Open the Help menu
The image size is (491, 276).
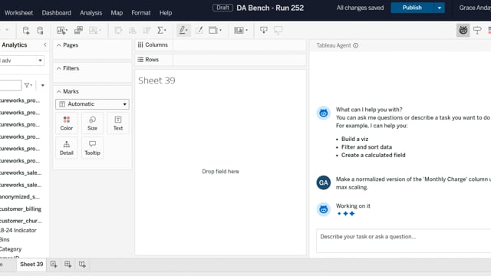tap(166, 13)
